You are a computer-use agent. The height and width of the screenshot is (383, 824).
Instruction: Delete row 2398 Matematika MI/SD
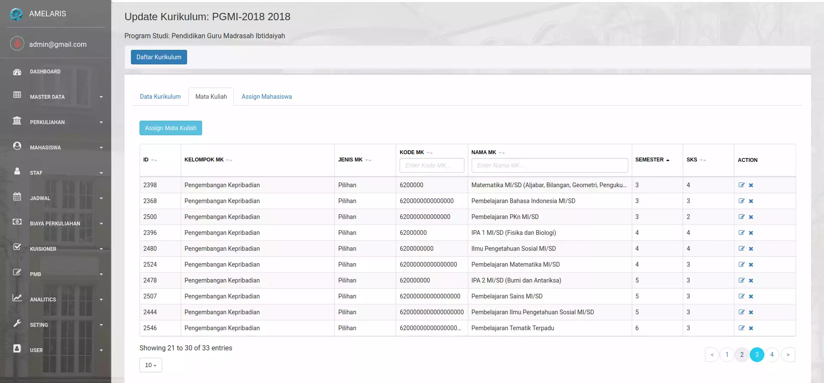(751, 185)
